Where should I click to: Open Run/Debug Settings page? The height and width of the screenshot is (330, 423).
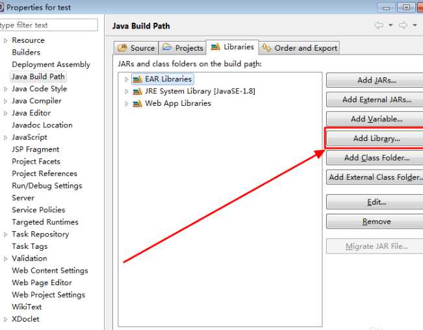(47, 186)
